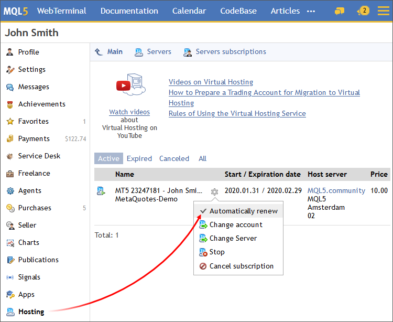Open Signals icon in the sidebar
Viewport: 393px width, 322px height.
click(x=9, y=277)
